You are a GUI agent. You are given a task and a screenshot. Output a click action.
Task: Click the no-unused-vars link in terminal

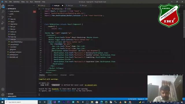coord(91,85)
